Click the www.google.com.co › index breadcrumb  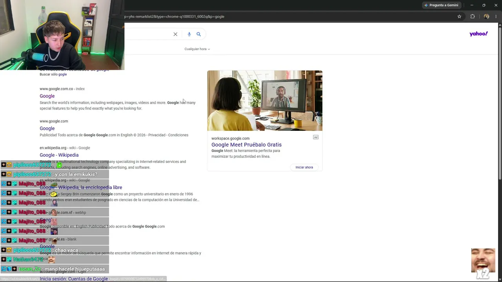(62, 89)
